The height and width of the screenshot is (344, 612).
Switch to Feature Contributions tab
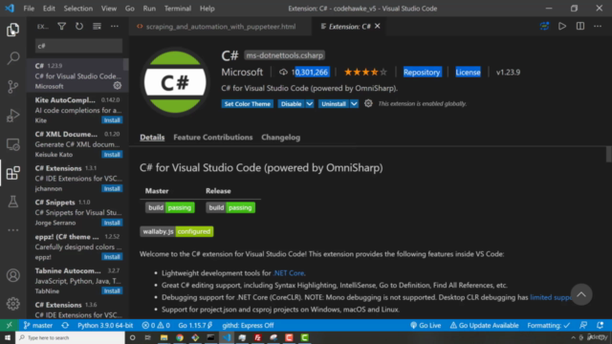[213, 138]
